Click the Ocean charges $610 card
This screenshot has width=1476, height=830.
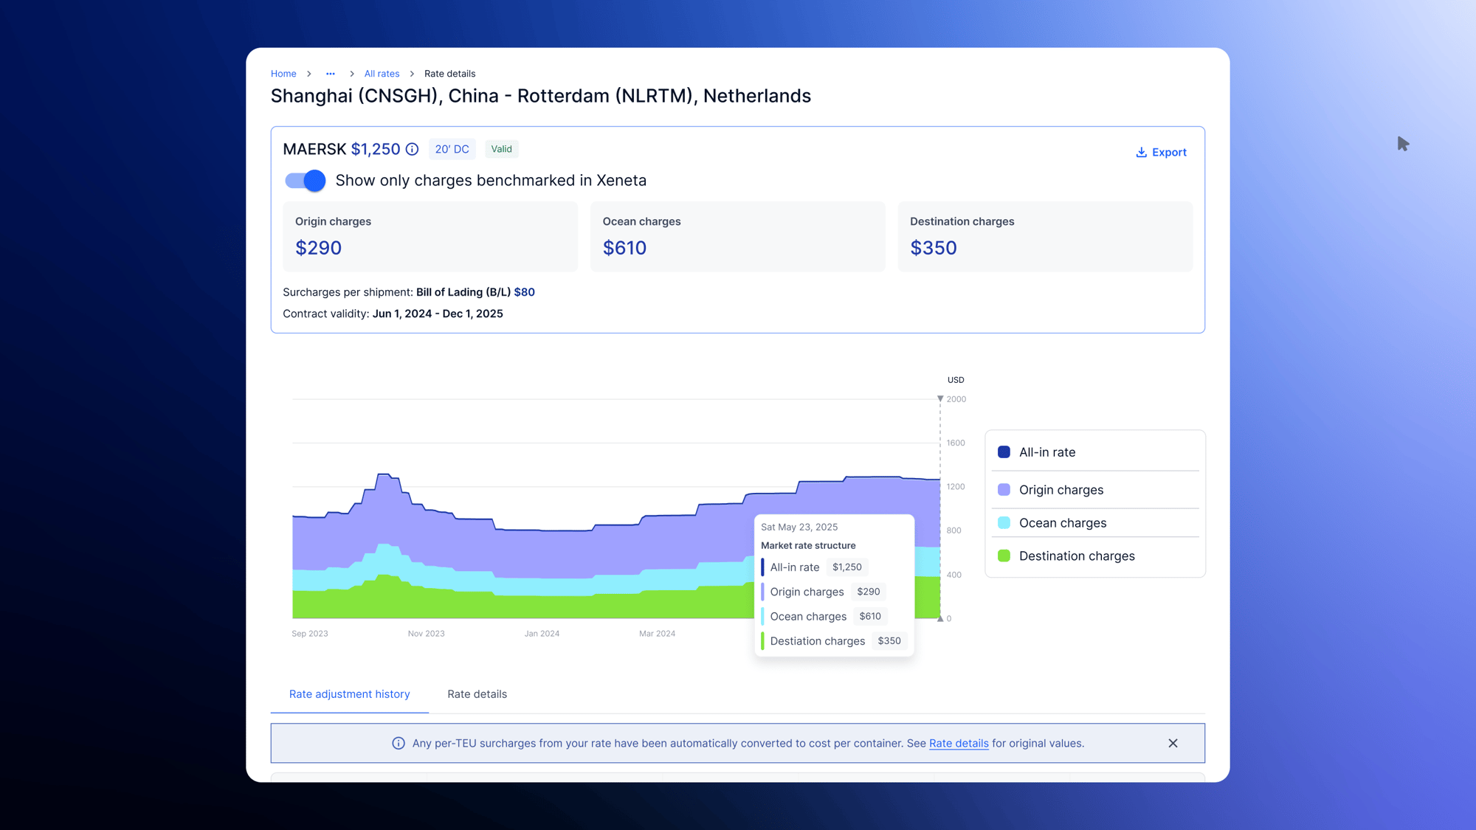(x=737, y=237)
